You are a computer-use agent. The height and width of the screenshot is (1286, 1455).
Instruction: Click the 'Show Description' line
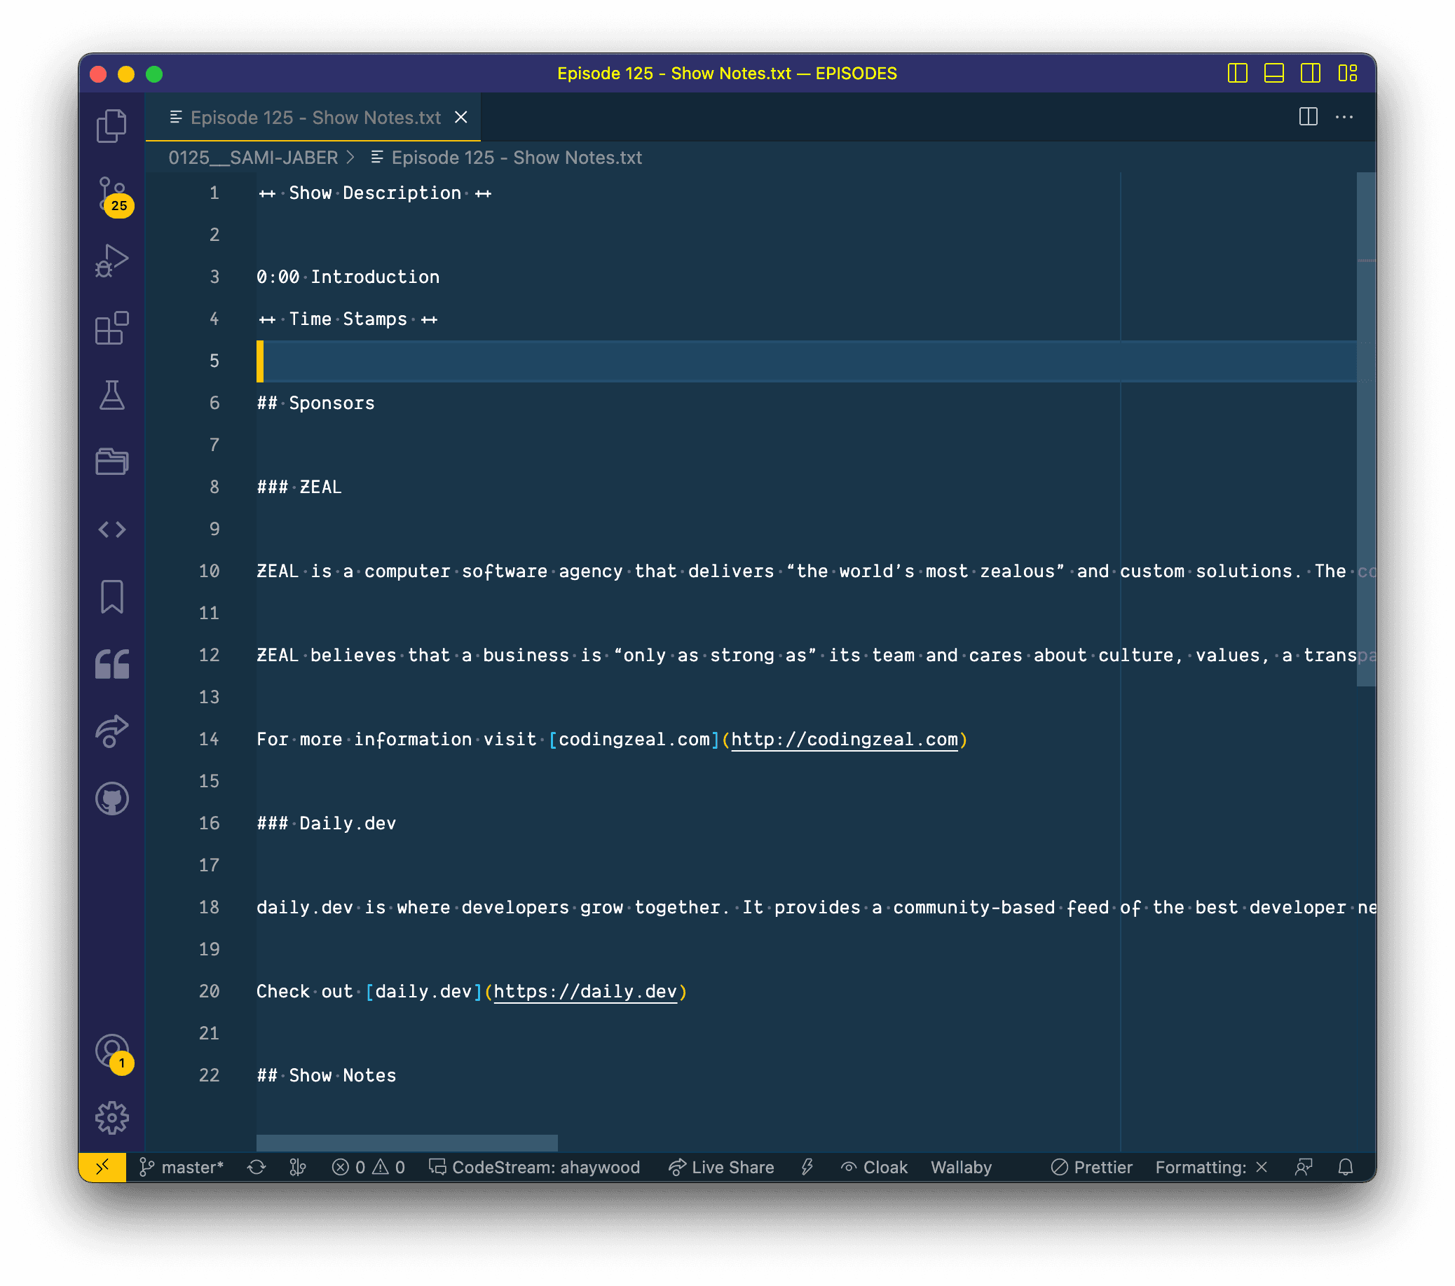(374, 193)
